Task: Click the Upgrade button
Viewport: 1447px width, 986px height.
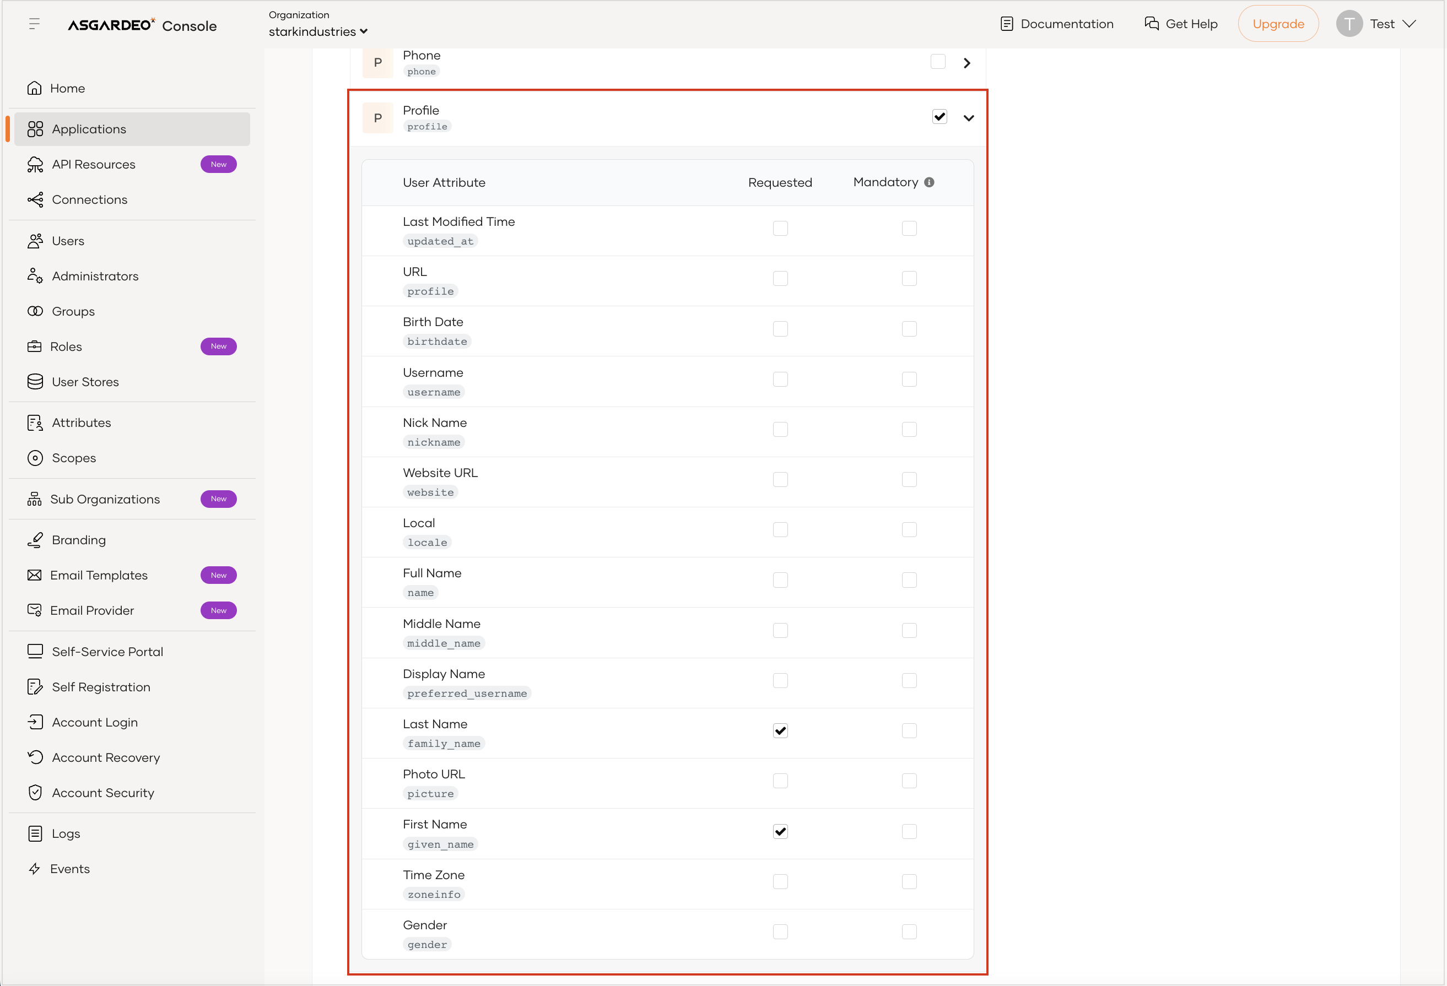Action: pos(1278,24)
